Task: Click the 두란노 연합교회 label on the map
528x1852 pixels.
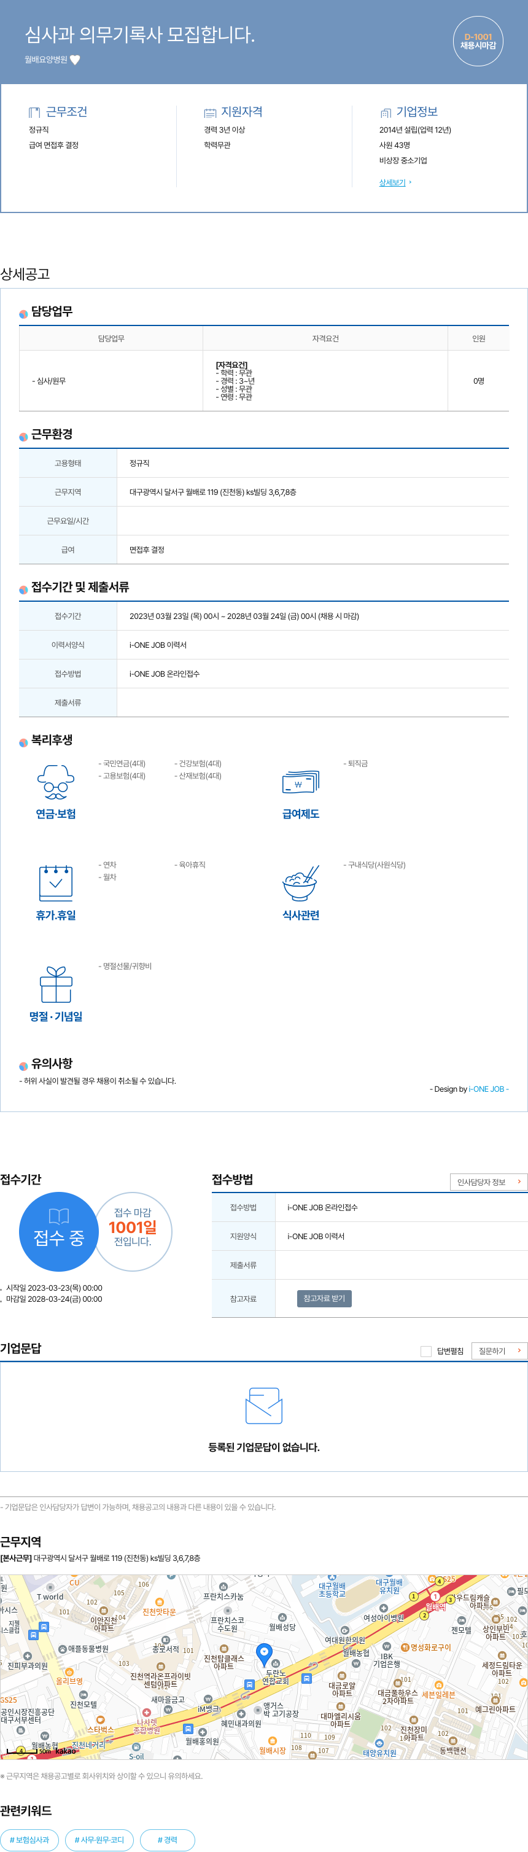Action: click(x=275, y=1676)
